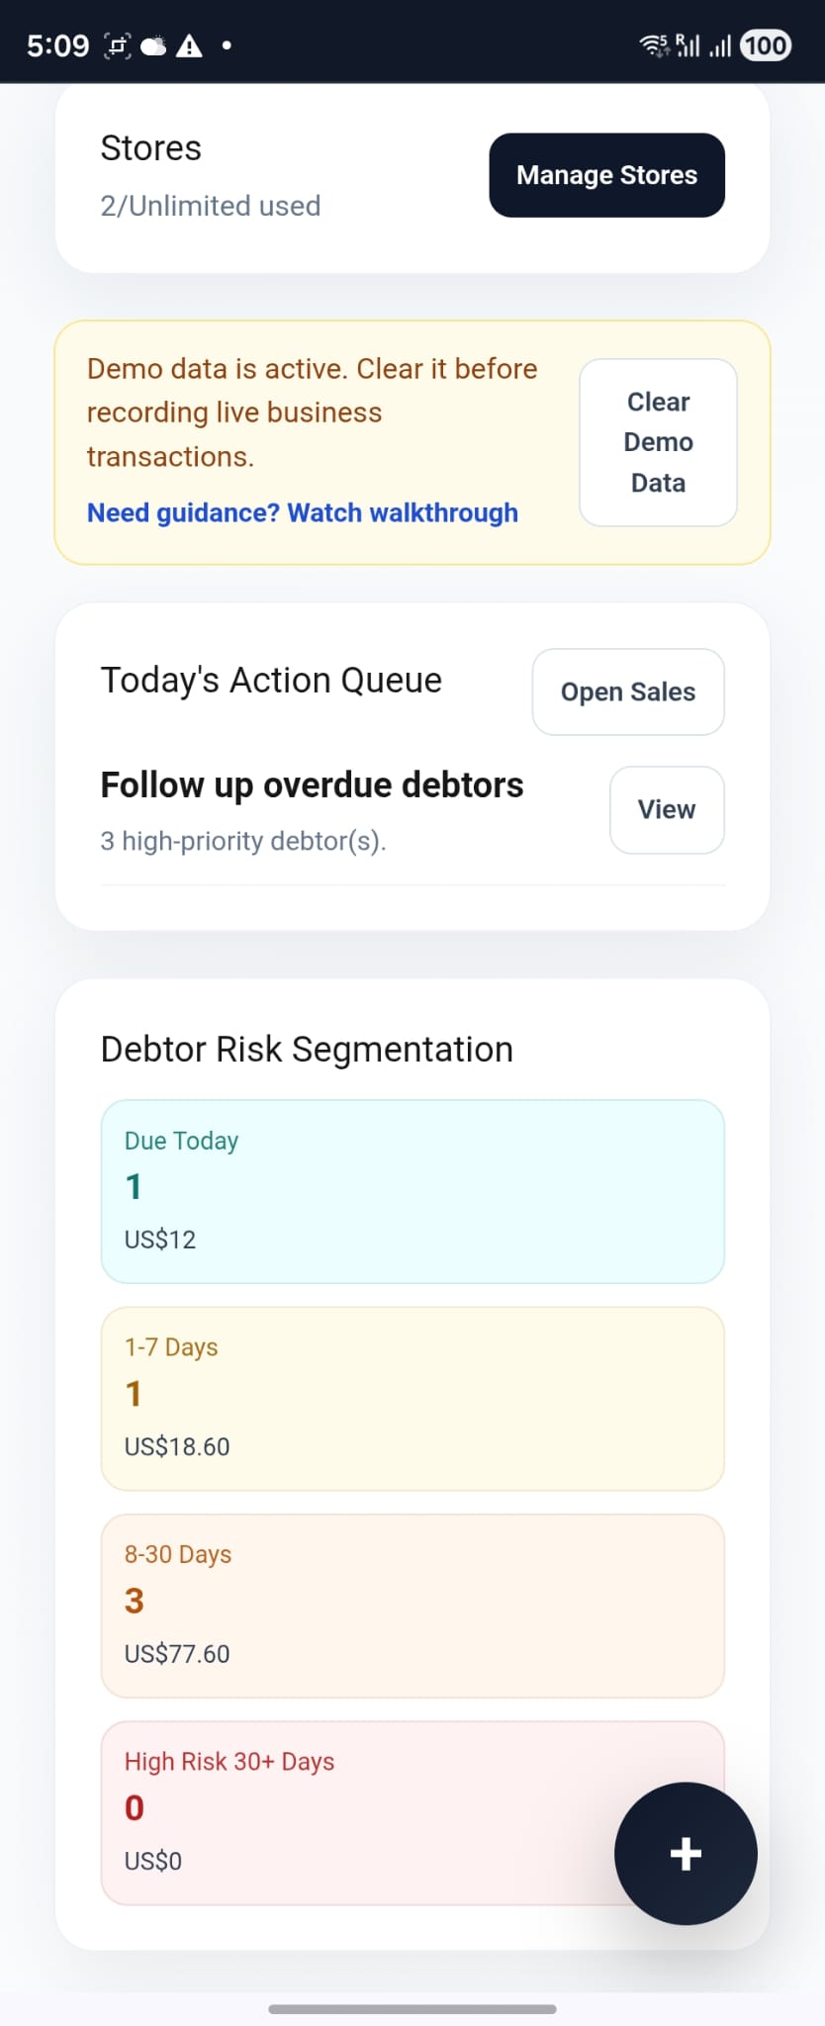Tap the navigation handle at screen bottom

click(412, 2009)
